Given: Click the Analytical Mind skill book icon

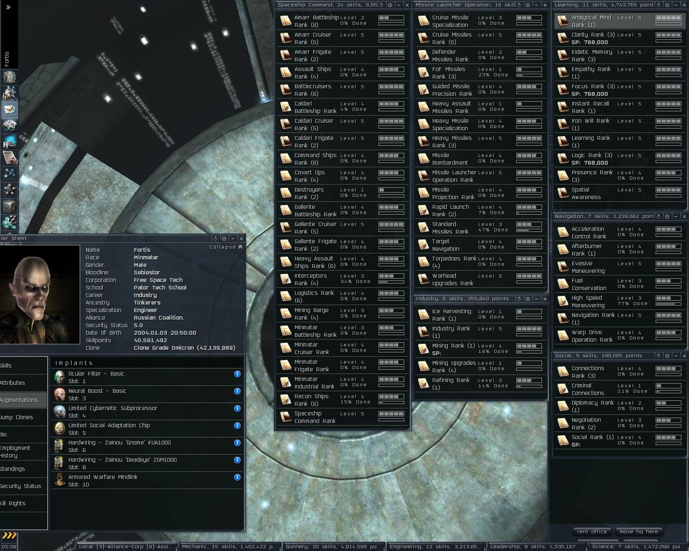Looking at the screenshot, I should (563, 21).
